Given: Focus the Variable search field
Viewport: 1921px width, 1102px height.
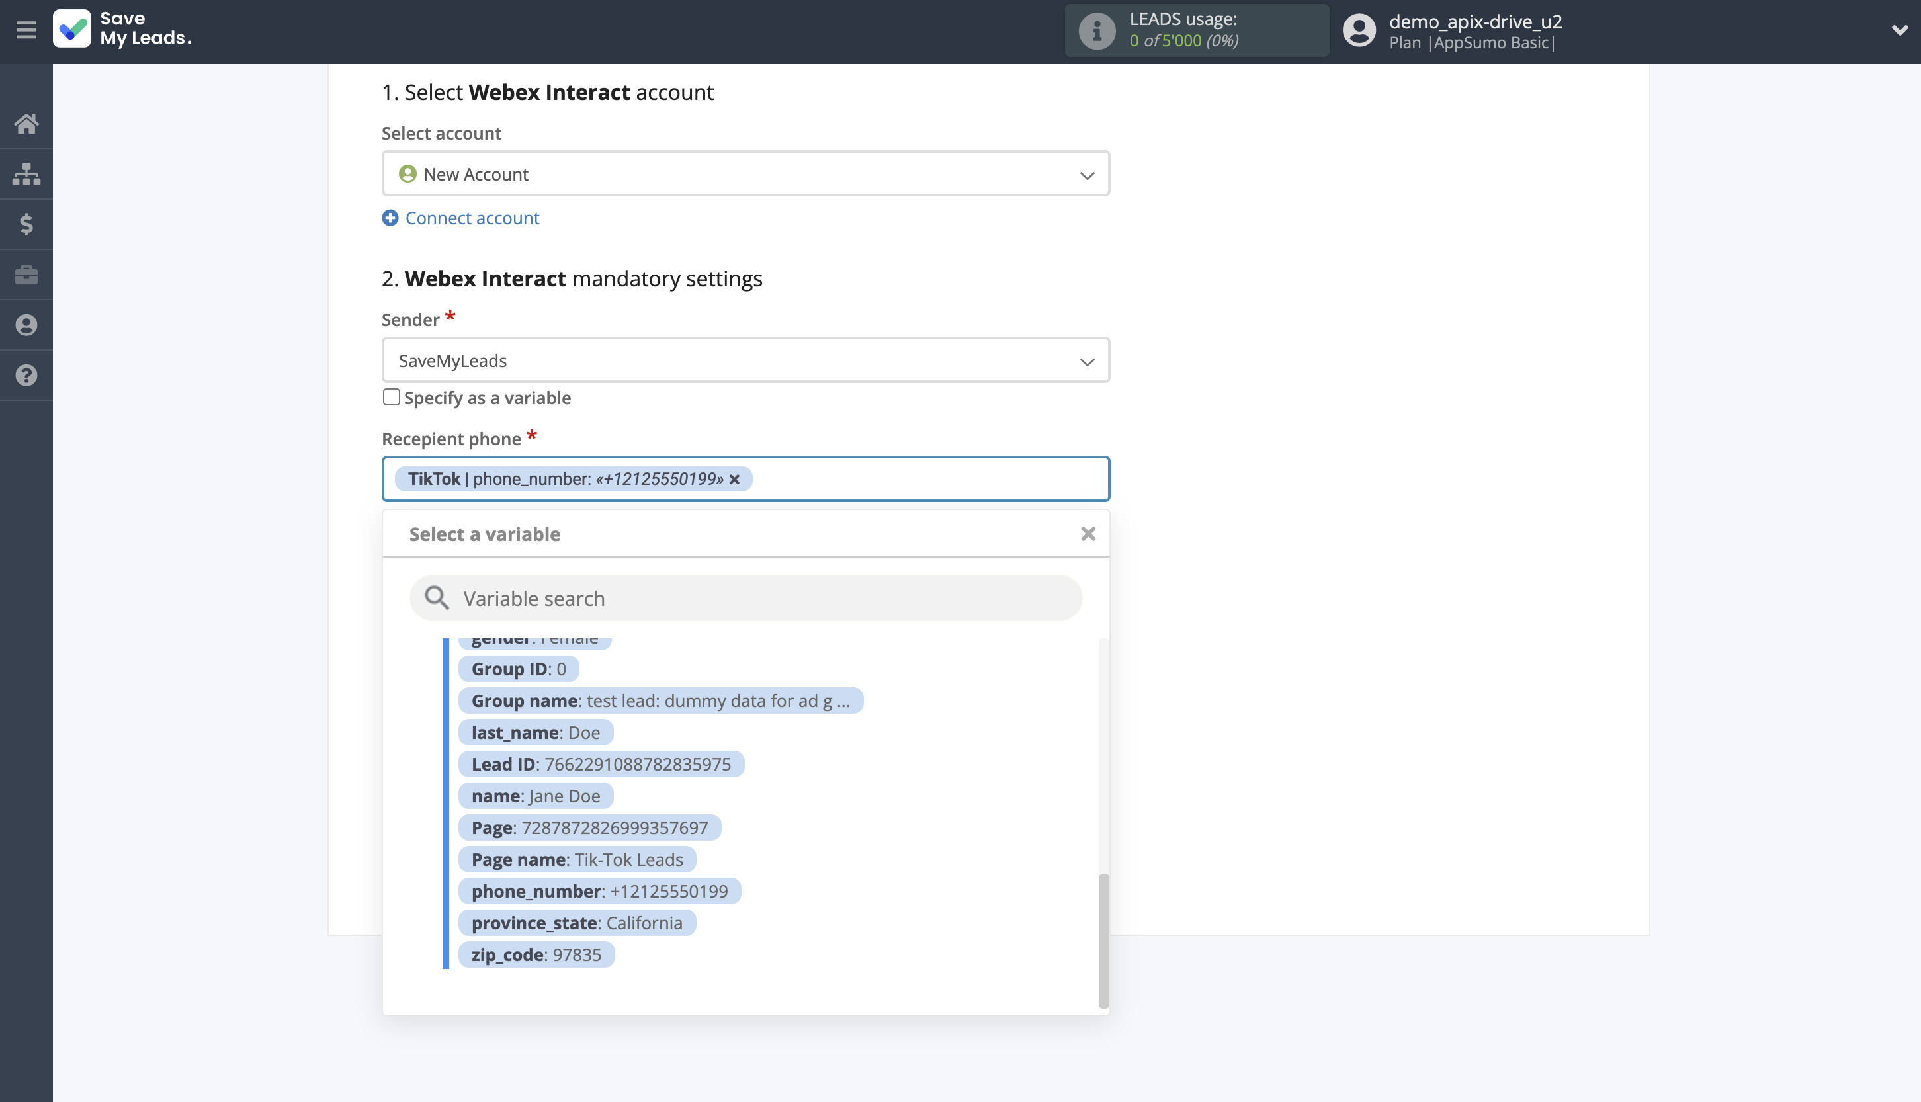Looking at the screenshot, I should click(746, 598).
